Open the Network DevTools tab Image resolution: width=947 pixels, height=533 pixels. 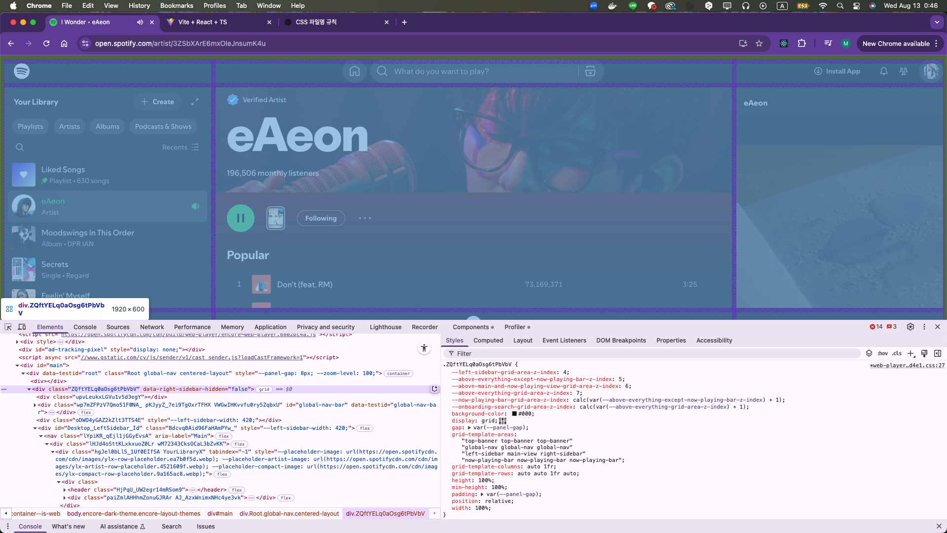pyautogui.click(x=152, y=327)
